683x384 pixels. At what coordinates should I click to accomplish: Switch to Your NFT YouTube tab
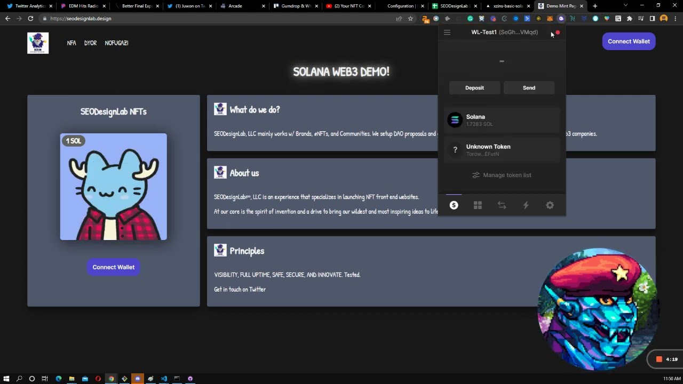tap(348, 6)
